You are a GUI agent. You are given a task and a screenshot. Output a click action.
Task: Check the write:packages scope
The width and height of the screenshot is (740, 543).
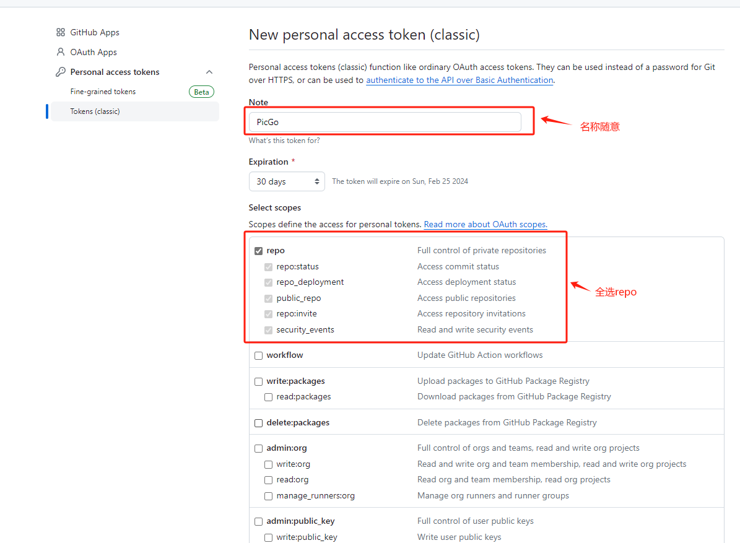click(259, 381)
